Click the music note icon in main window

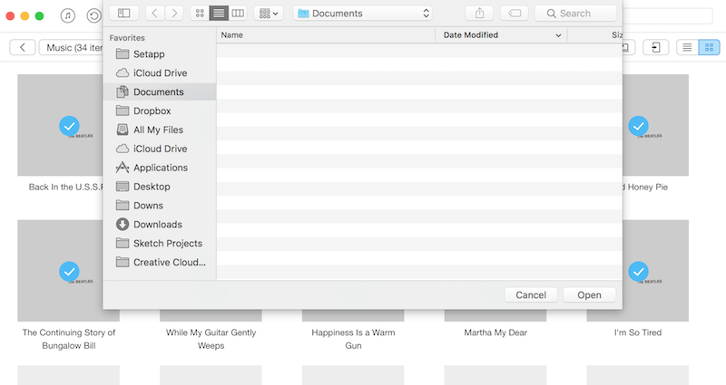point(67,15)
